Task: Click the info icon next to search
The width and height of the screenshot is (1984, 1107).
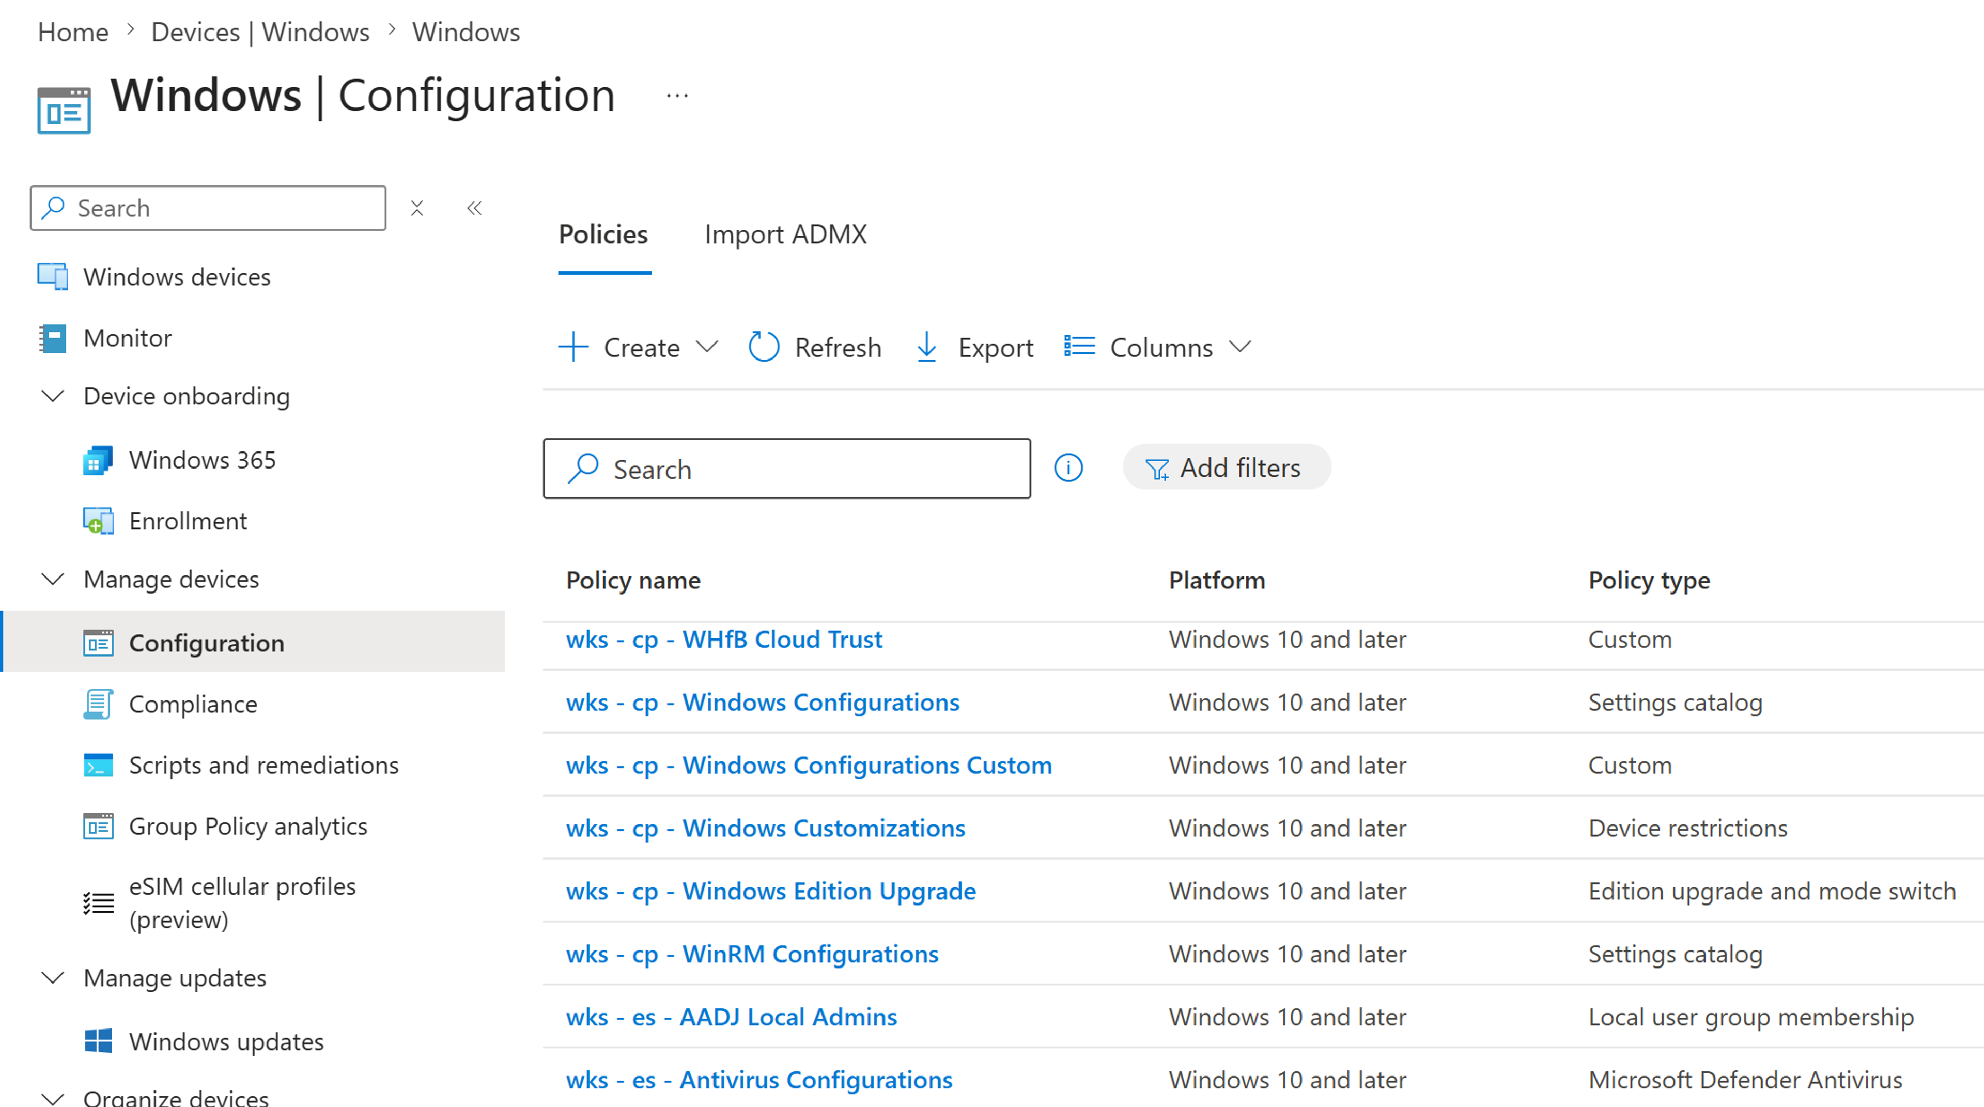Action: point(1068,467)
